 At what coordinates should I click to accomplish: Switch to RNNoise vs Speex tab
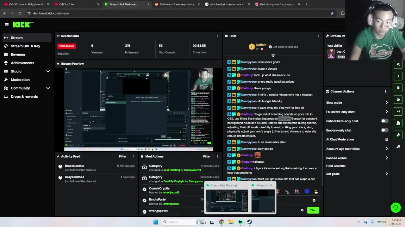point(177,4)
